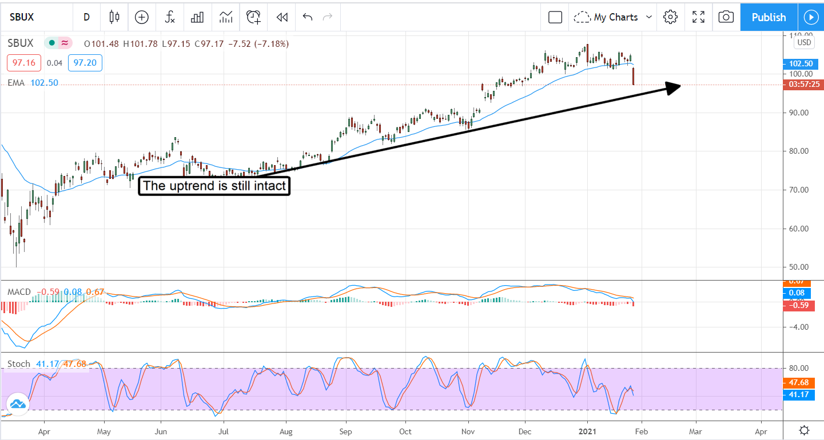Open the D time interval selector
824x440 pixels.
86,17
